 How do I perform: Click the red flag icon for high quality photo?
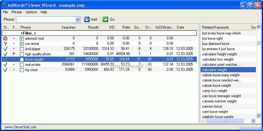tap(14, 54)
